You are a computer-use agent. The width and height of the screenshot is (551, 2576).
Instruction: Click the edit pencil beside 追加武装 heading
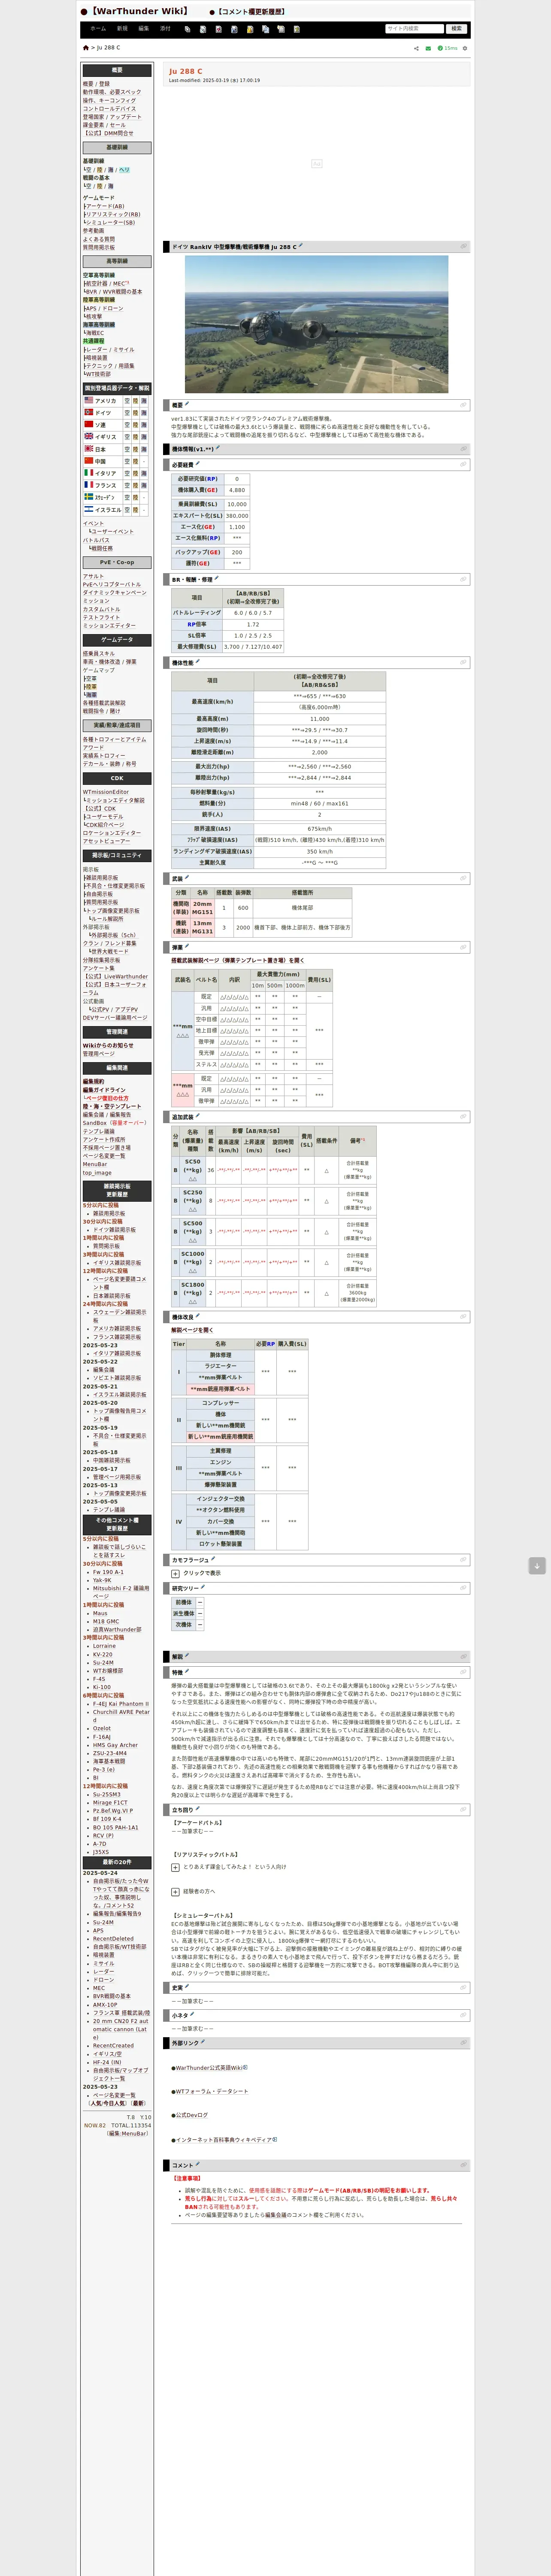coord(197,1115)
